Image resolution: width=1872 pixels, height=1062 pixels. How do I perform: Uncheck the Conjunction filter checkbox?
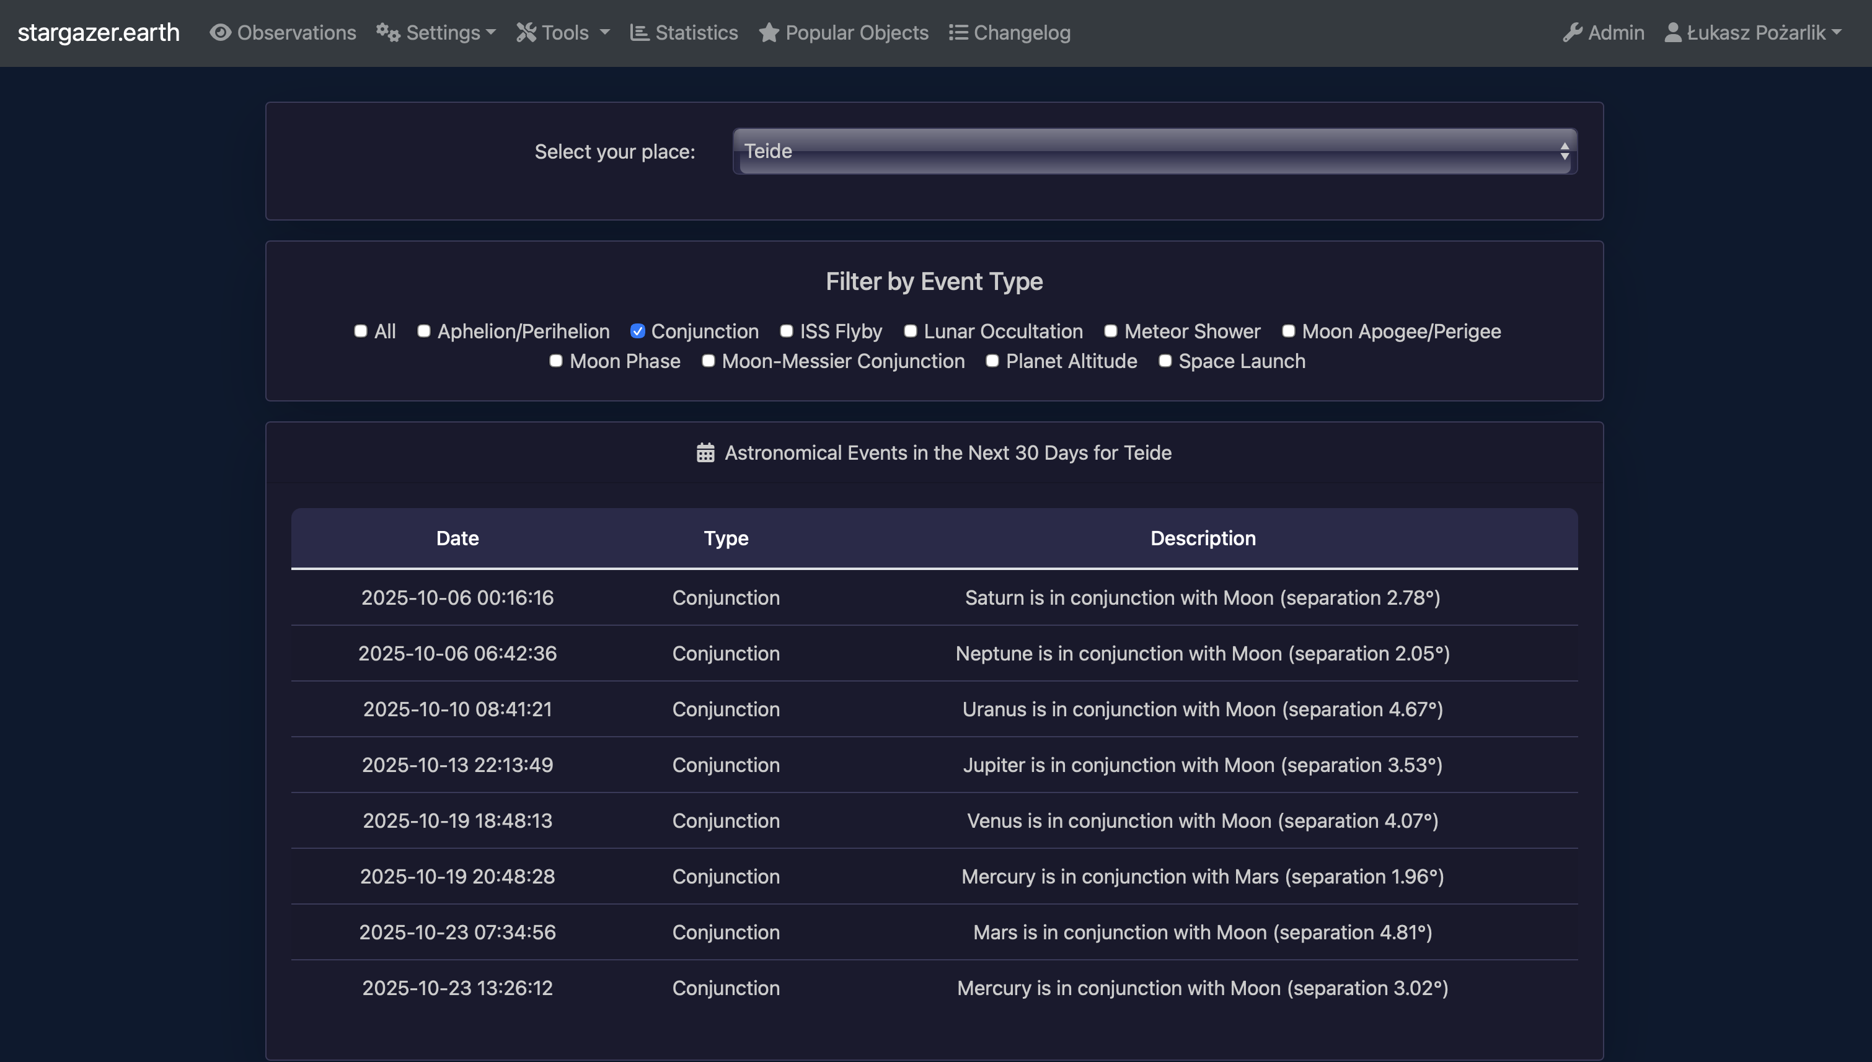[638, 331]
